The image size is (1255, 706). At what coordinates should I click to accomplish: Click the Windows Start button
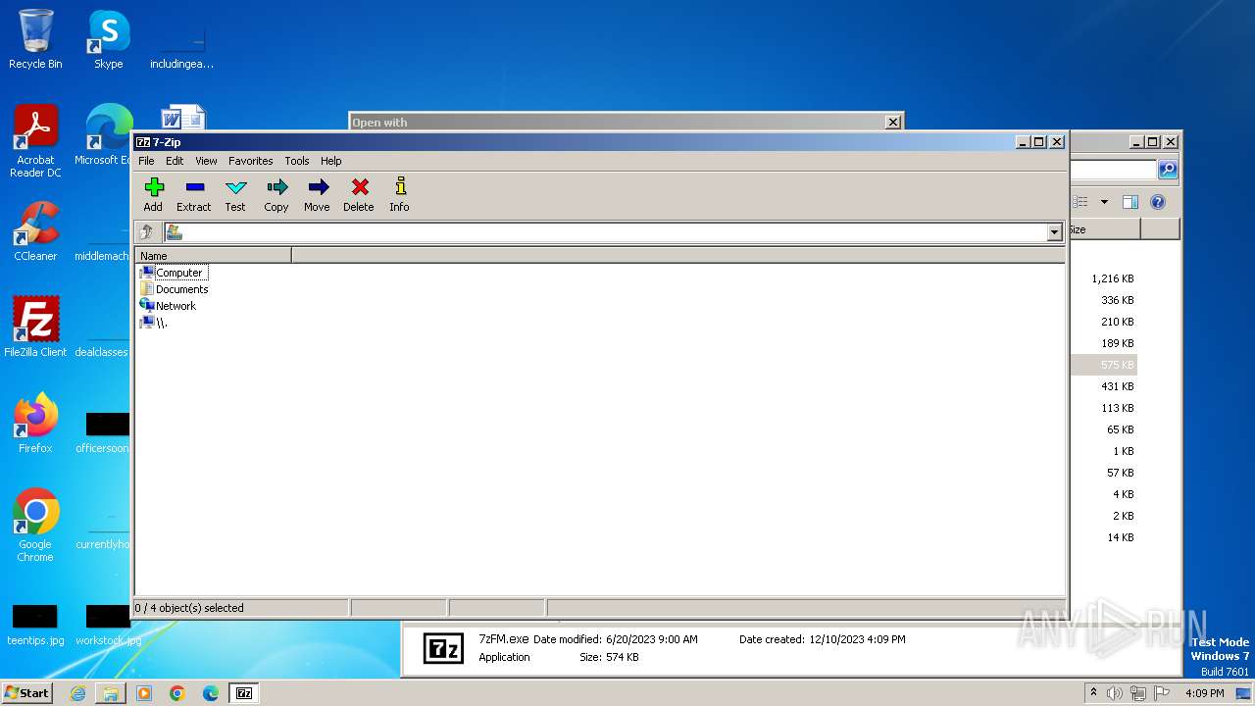26,693
